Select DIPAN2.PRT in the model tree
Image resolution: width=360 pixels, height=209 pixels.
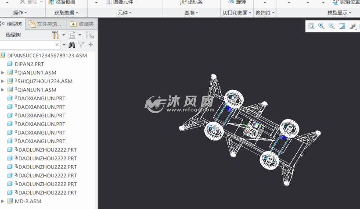29,64
